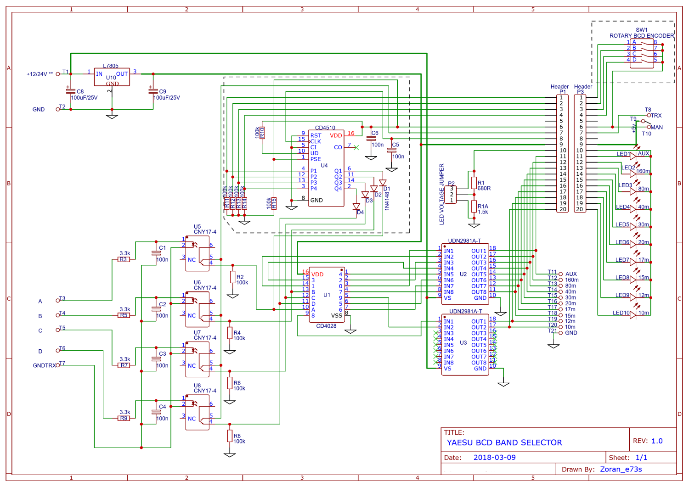Select the LED10 10m diode symbol
Viewport: 689px width, 487px height.
tap(633, 315)
